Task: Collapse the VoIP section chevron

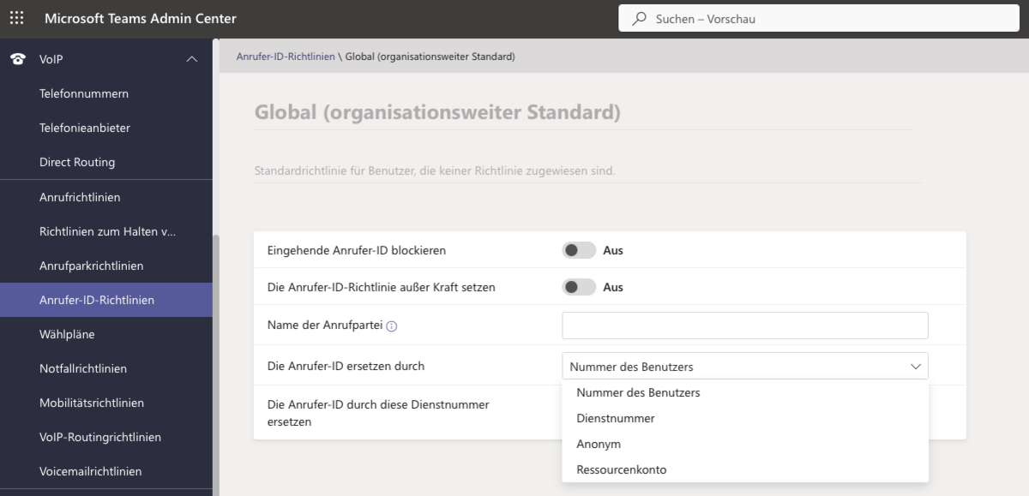Action: [192, 59]
